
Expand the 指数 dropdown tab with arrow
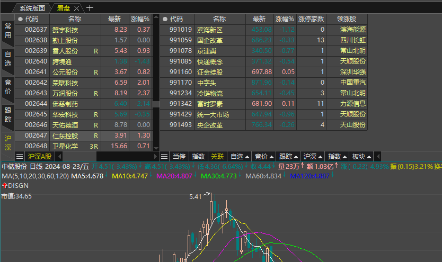point(337,157)
